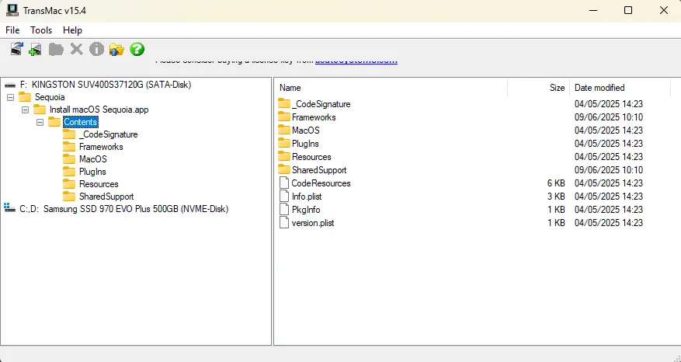The width and height of the screenshot is (681, 362).
Task: Select PlugIns in the left tree
Action: (x=92, y=172)
